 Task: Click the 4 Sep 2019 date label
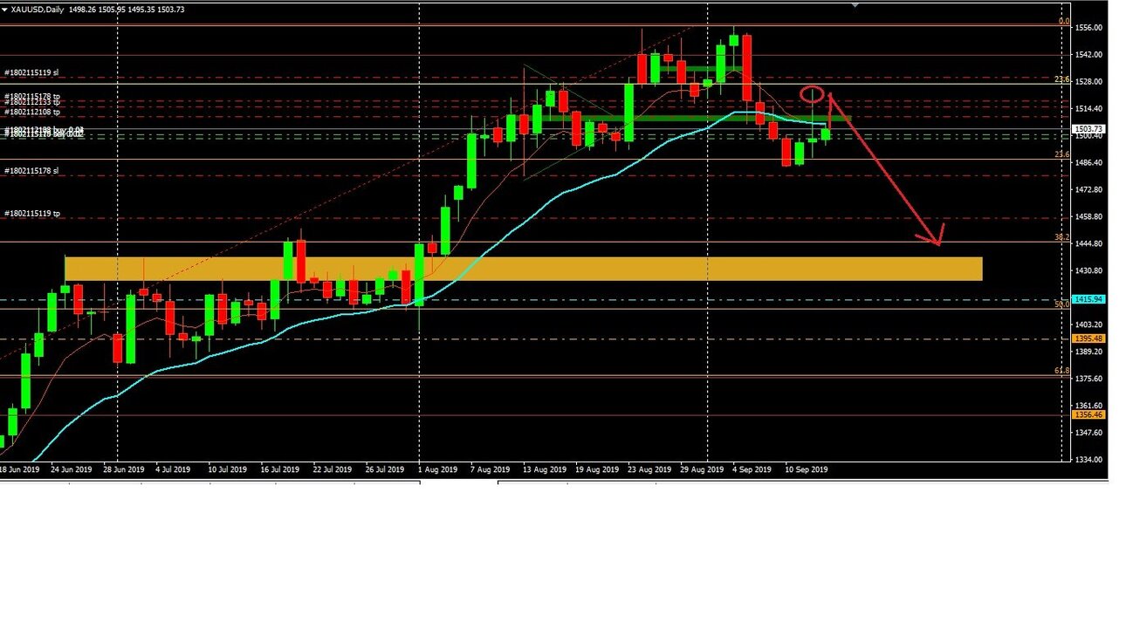tap(752, 469)
